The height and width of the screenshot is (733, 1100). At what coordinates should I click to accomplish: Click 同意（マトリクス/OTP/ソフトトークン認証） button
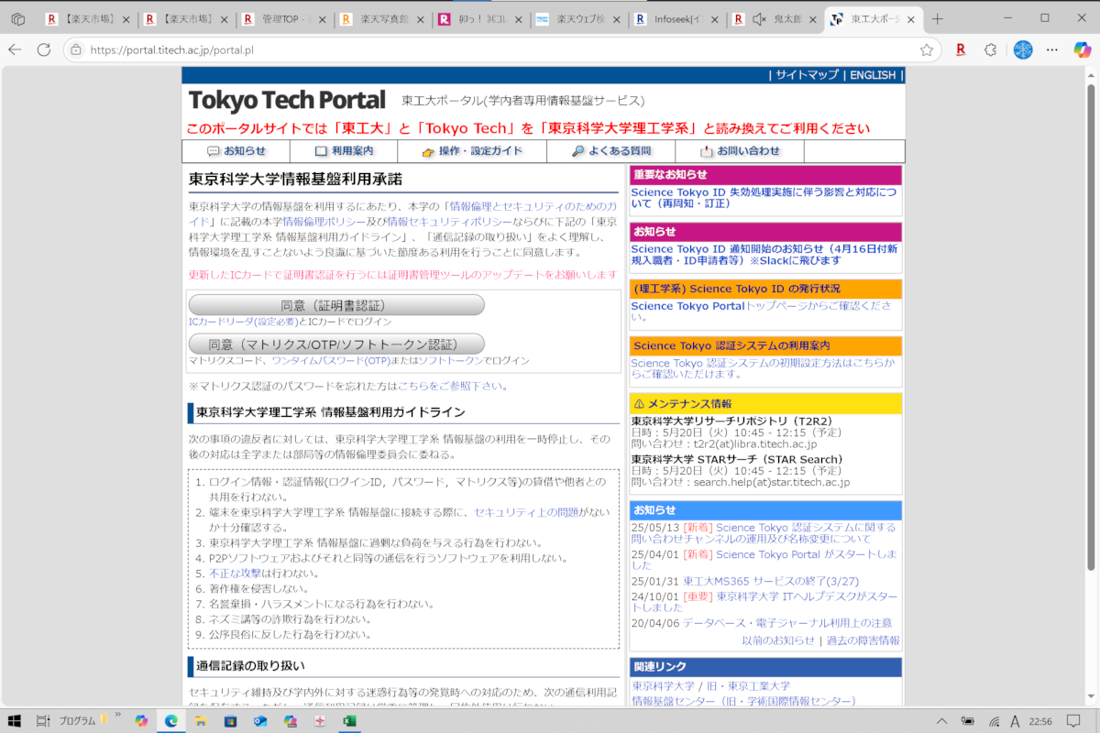[x=336, y=345]
